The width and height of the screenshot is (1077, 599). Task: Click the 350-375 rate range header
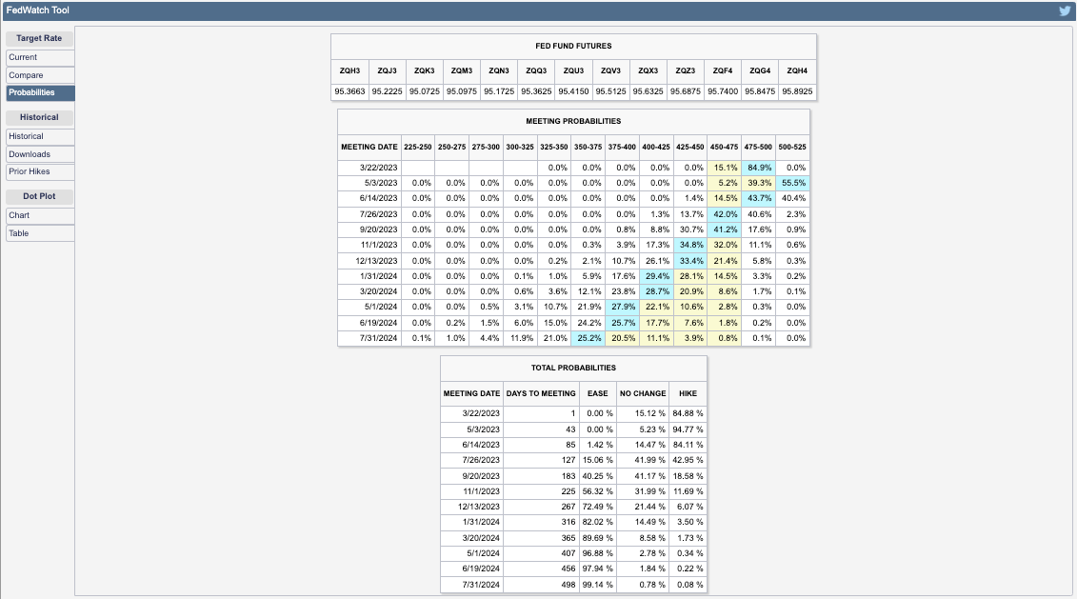[x=588, y=147]
